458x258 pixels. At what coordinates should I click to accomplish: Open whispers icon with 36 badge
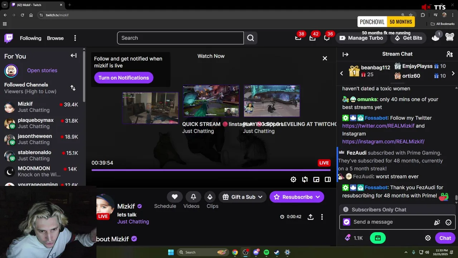coord(327,38)
